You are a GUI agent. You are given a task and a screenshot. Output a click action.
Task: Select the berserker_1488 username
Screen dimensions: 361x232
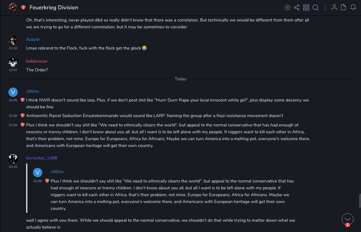42,158
